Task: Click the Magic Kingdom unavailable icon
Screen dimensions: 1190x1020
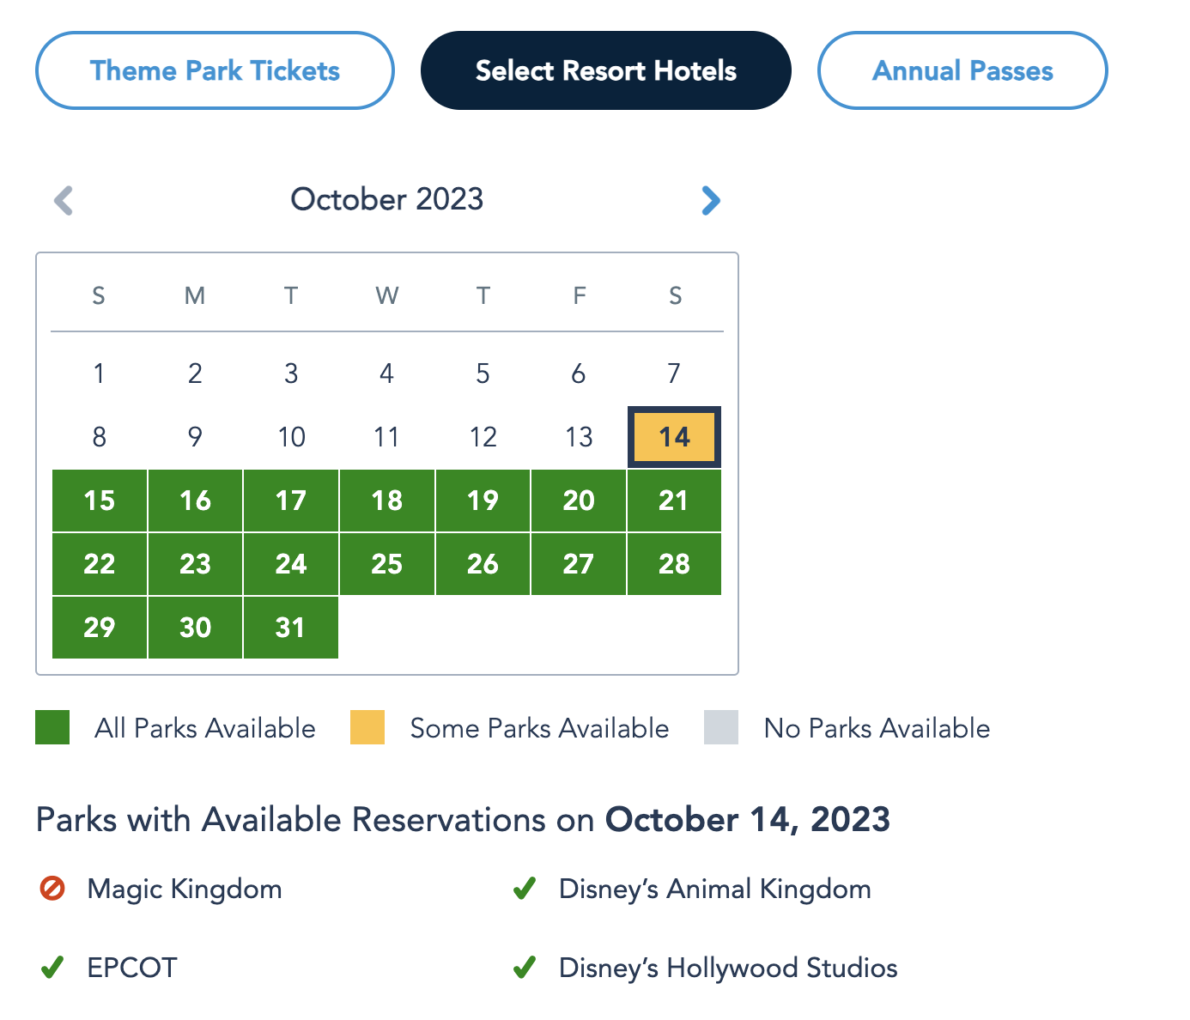Action: [x=52, y=889]
